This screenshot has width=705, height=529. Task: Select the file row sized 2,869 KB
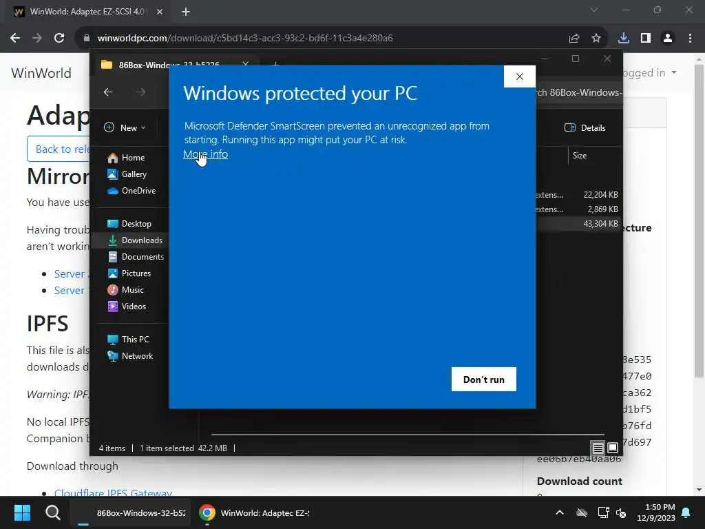[578, 209]
